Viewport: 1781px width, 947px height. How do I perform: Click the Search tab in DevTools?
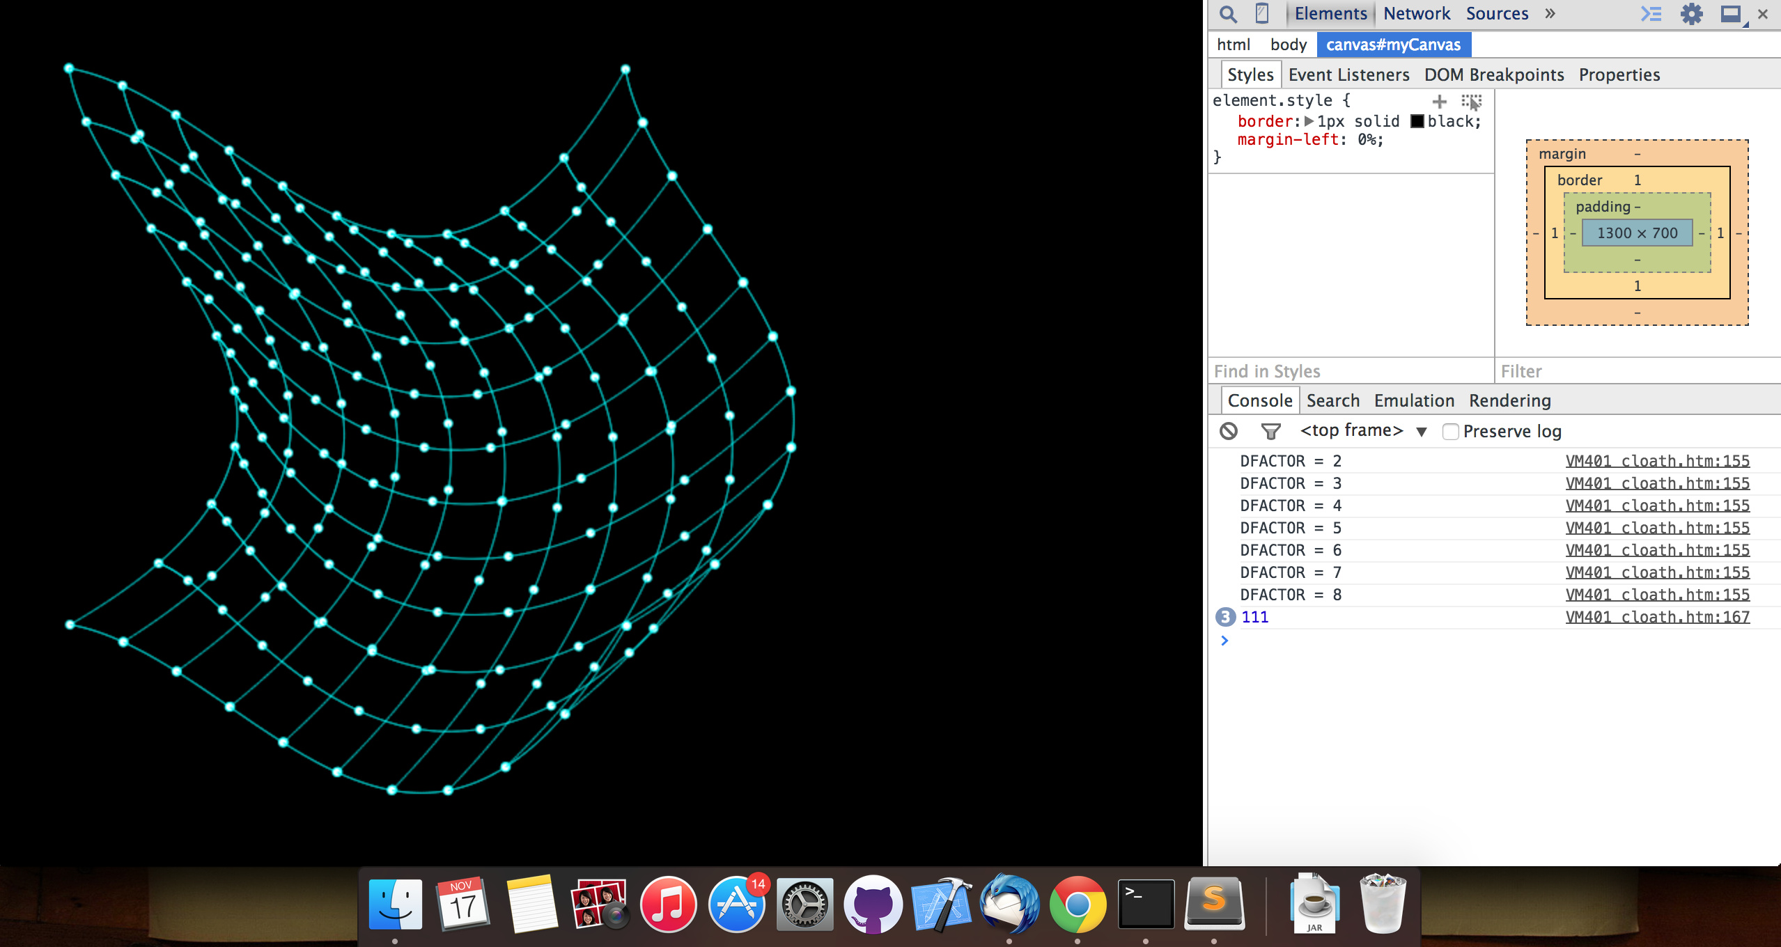coord(1332,399)
